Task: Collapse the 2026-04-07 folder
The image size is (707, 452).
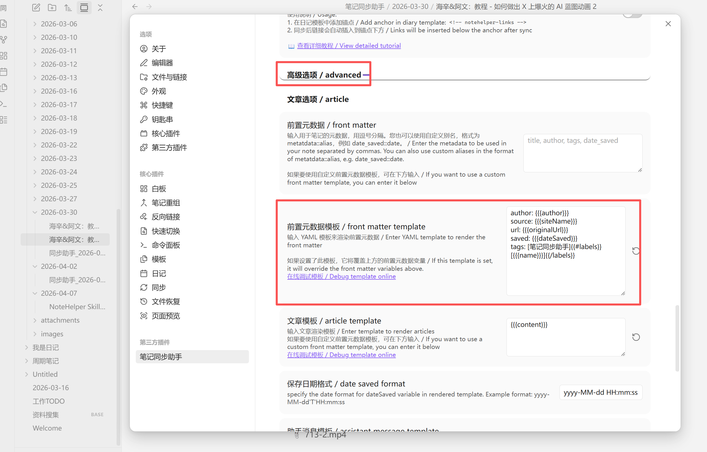Action: [35, 293]
